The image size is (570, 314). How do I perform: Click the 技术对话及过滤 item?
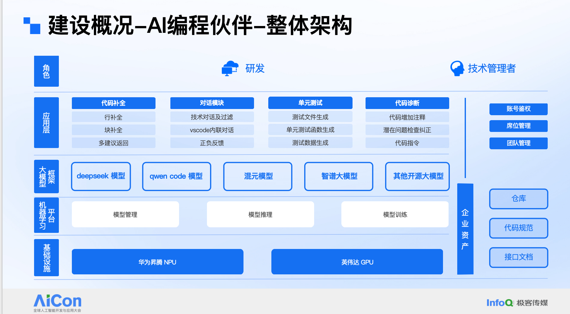pos(212,117)
